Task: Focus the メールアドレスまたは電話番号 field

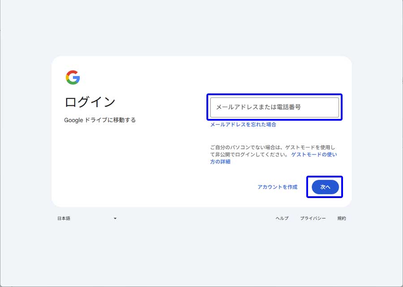Action: pos(274,107)
